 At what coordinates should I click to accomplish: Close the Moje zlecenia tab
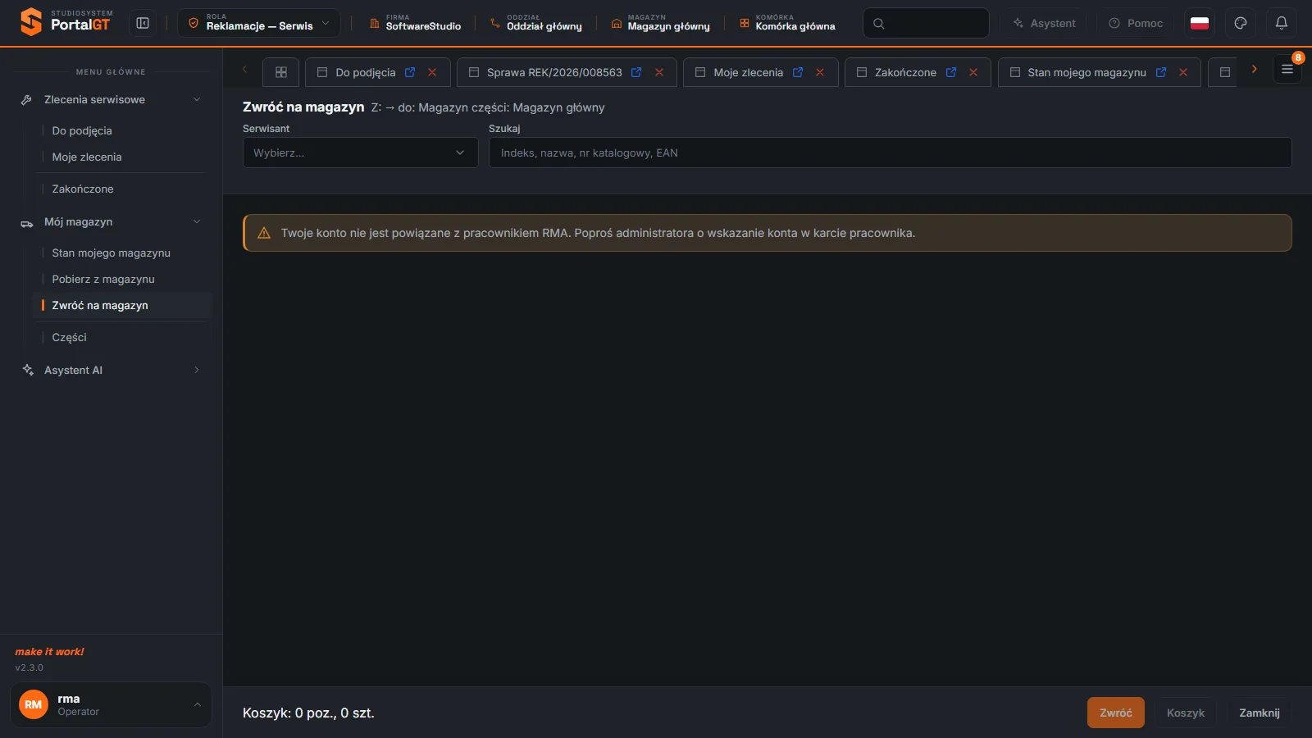tap(820, 72)
